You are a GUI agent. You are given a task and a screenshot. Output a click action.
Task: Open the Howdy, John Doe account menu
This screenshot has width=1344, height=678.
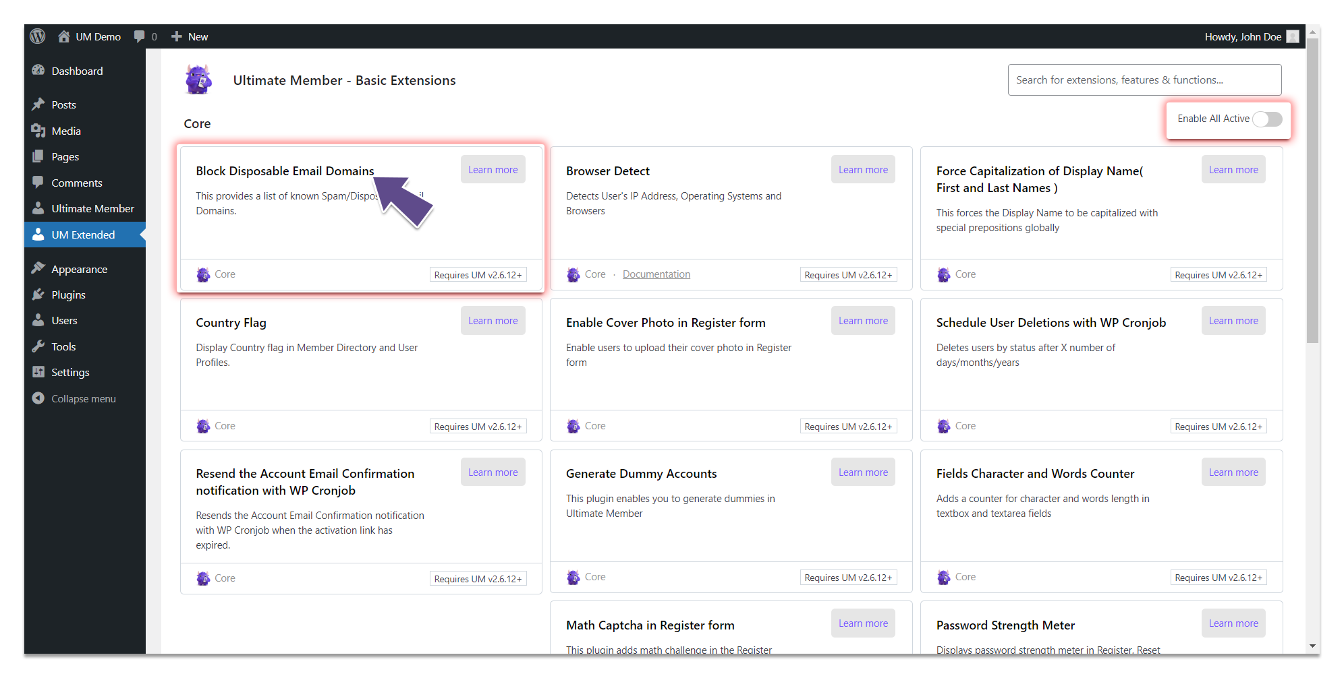[x=1252, y=36]
